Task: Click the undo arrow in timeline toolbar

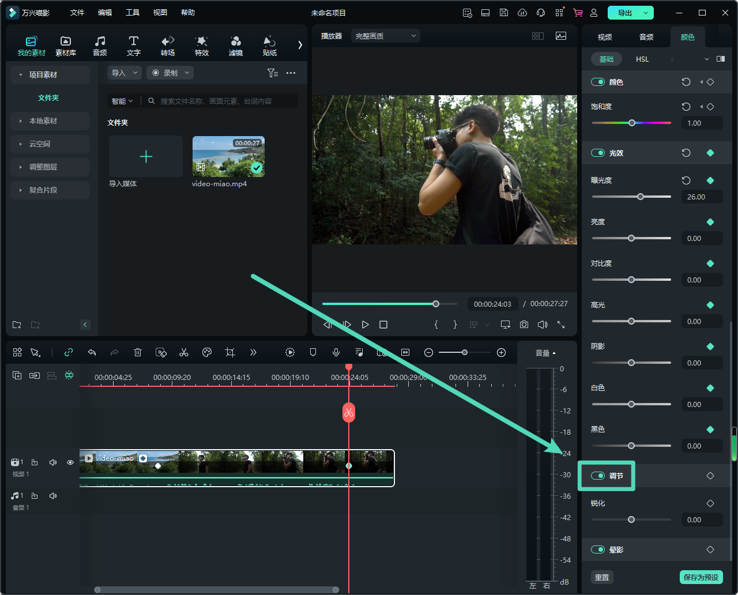Action: [92, 352]
